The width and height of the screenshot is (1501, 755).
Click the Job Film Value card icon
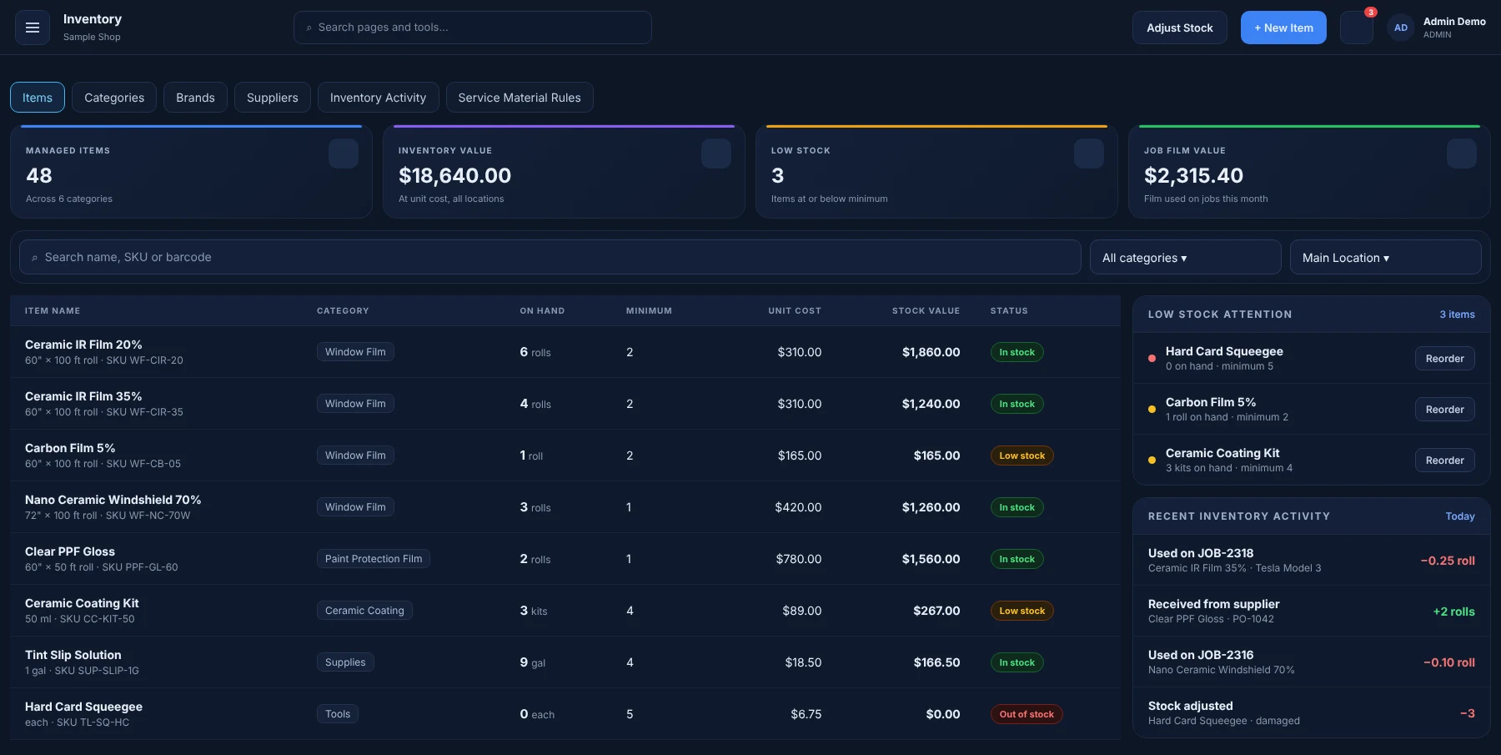tap(1462, 154)
